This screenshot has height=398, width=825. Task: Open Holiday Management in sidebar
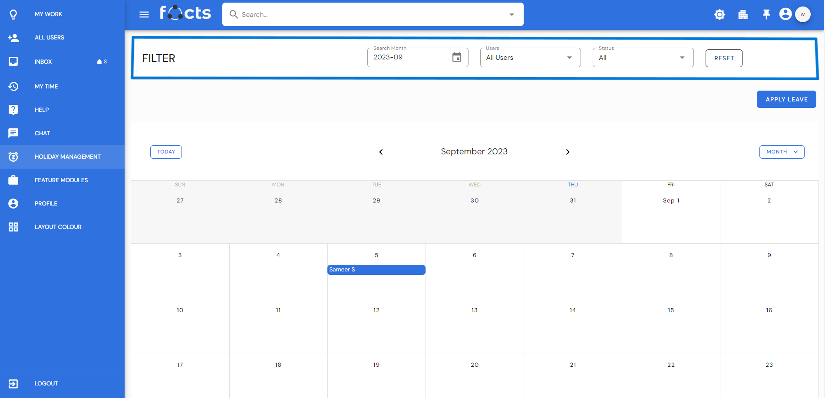click(x=67, y=157)
